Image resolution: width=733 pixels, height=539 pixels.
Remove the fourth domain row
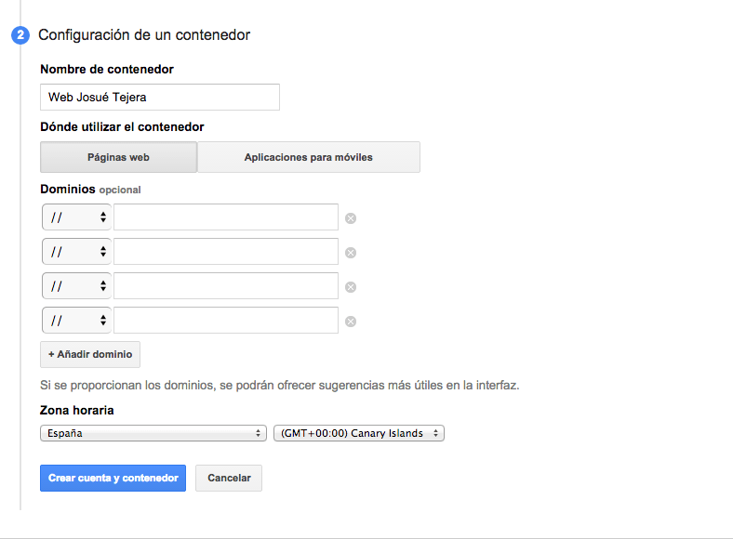351,322
